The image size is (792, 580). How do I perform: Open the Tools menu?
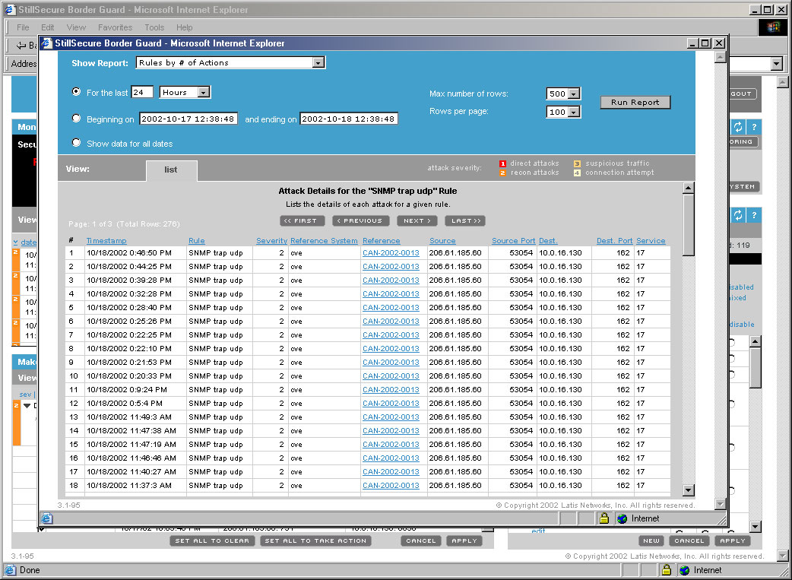pos(154,27)
